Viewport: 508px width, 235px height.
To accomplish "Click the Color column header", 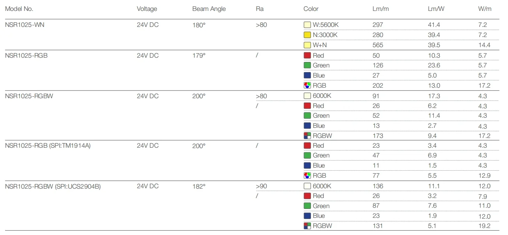I will [x=311, y=9].
